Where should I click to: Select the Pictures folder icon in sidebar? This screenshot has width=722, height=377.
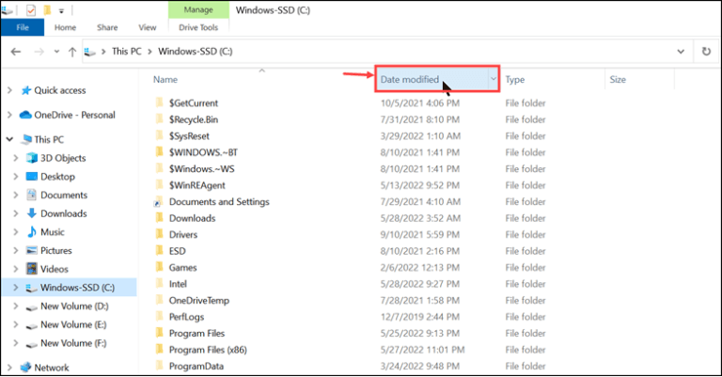(31, 251)
